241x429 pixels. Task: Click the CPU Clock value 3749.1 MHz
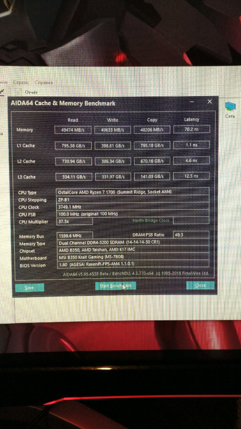point(133,207)
